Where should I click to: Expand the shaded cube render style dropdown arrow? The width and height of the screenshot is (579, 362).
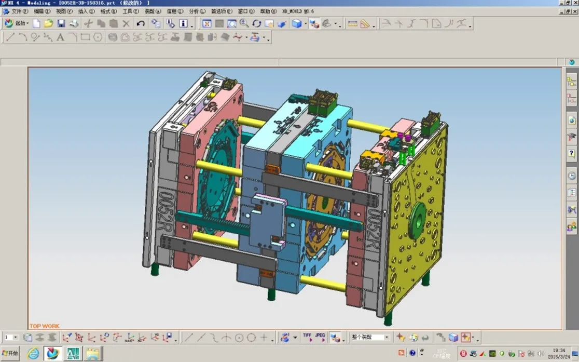coord(306,24)
